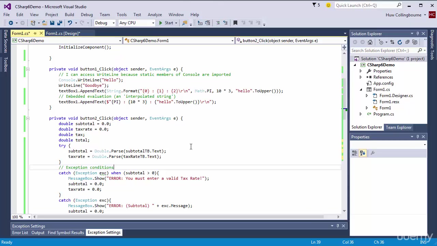Click Sync with Active Document icon
This screenshot has height=246, width=437.
[x=392, y=42]
